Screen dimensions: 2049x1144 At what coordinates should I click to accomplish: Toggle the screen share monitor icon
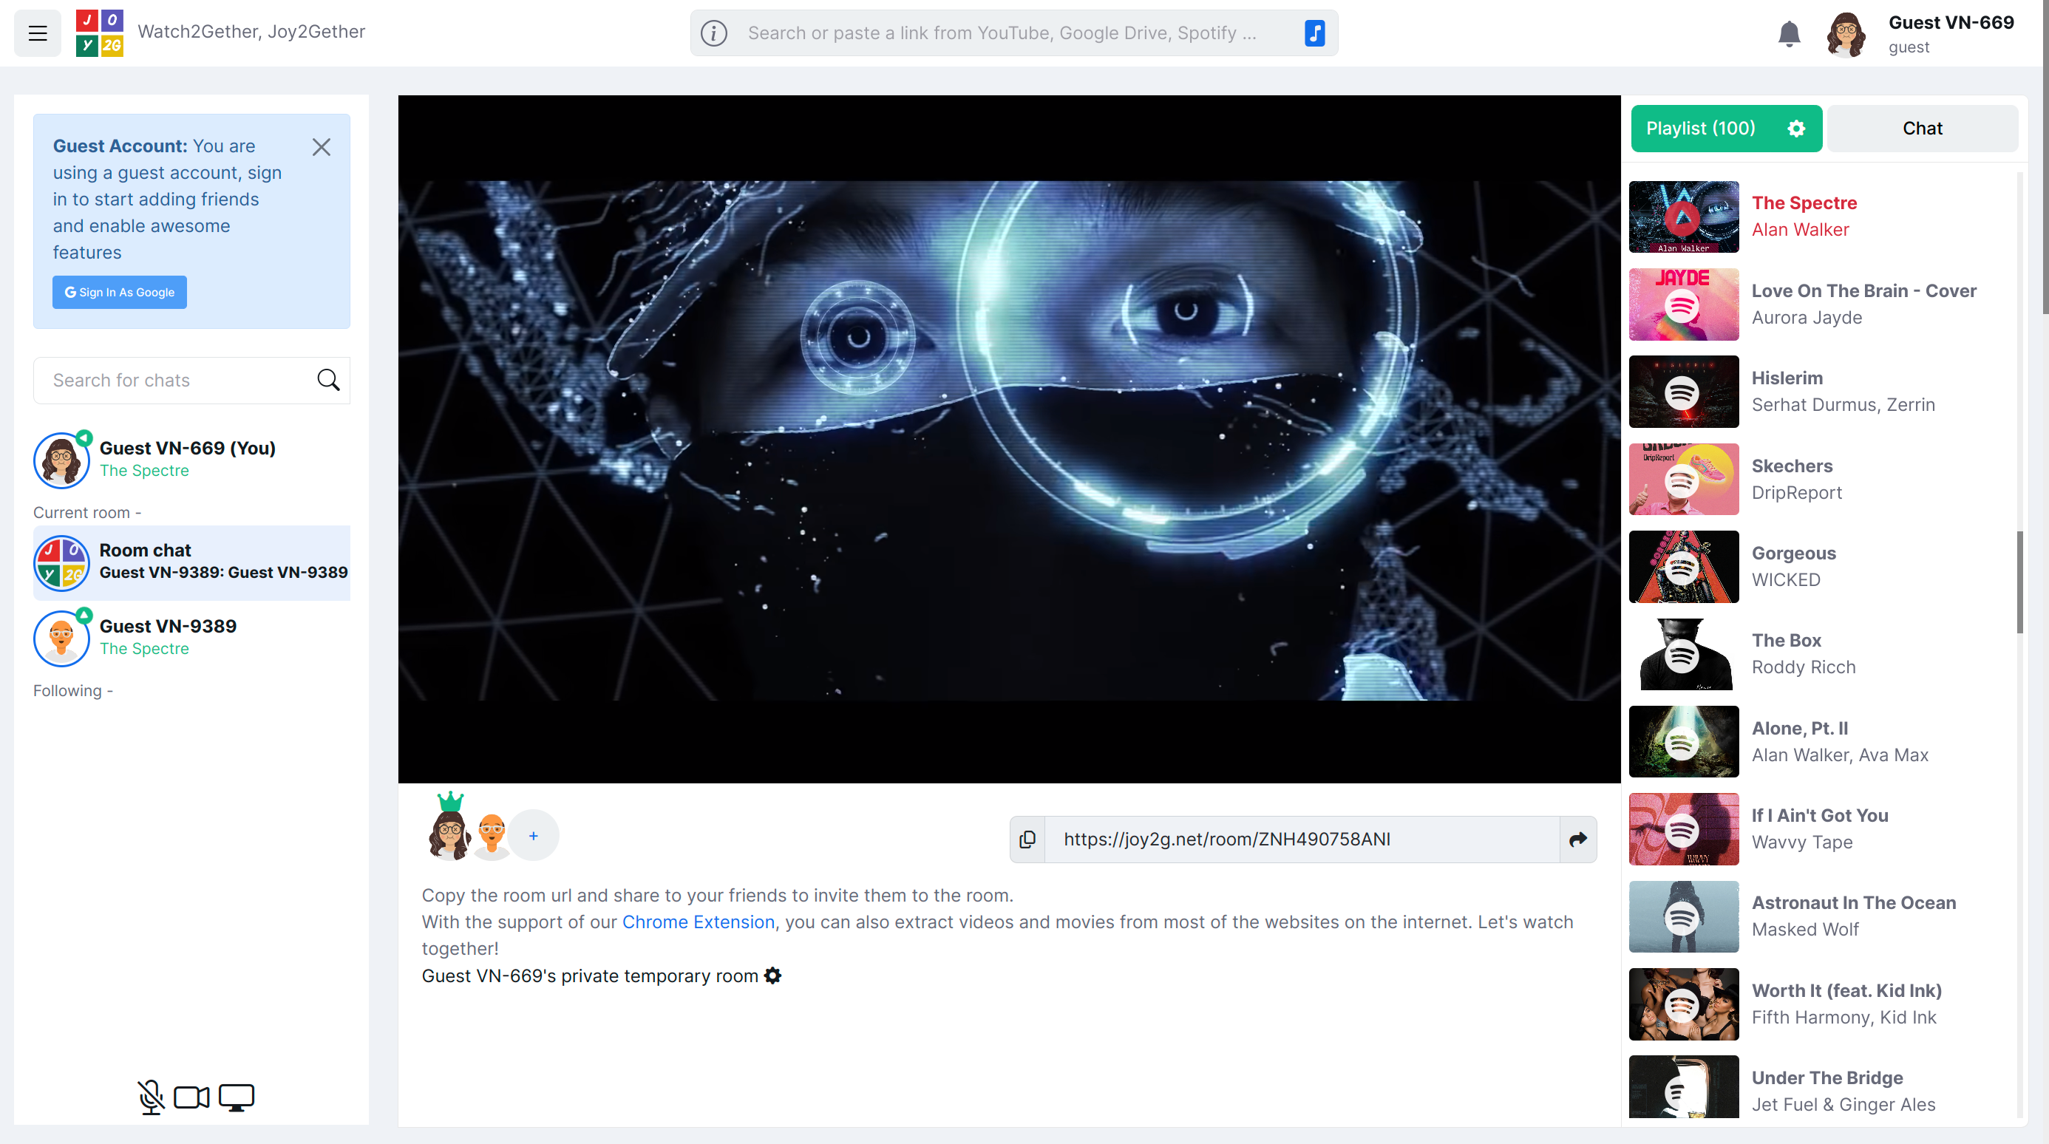237,1097
